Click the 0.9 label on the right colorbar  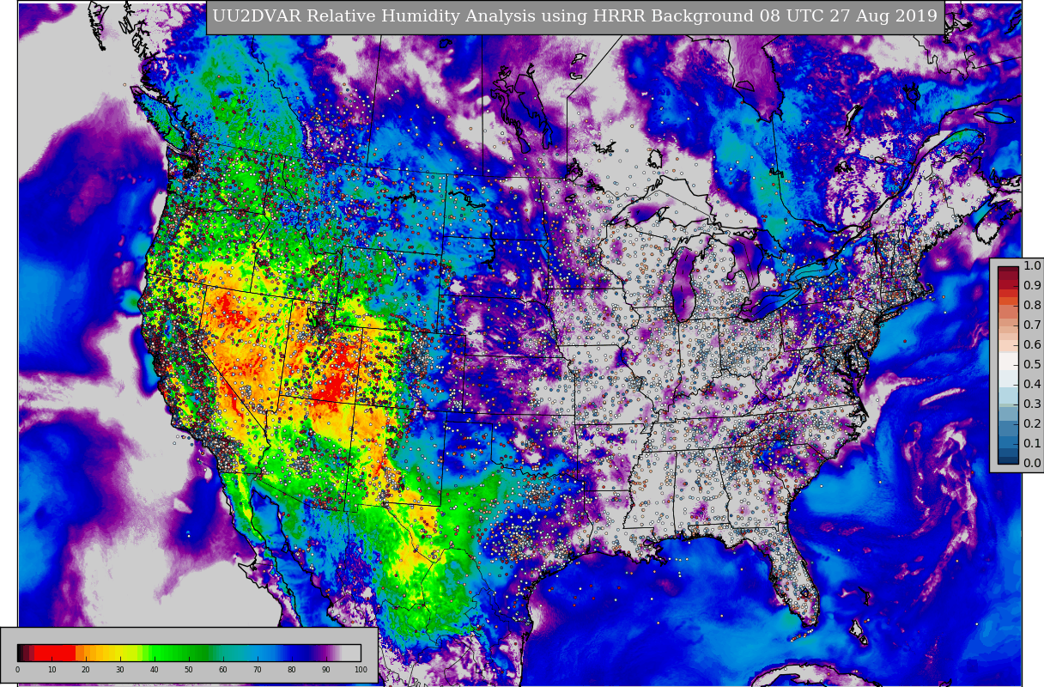1032,286
